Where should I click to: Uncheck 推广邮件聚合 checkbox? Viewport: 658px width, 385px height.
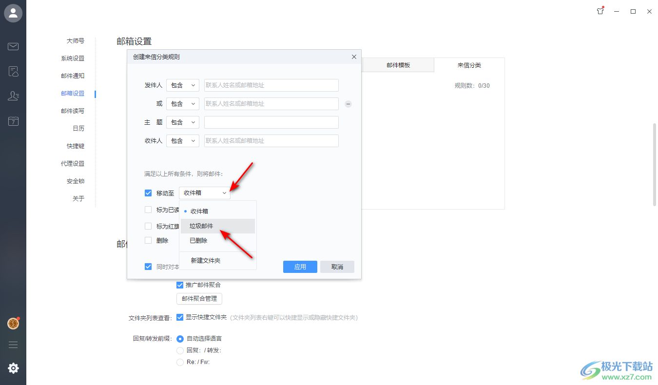click(x=180, y=285)
